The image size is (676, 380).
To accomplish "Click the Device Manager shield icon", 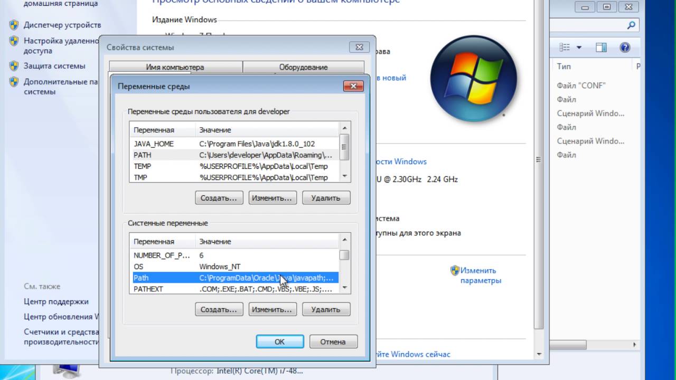I will 14,25.
